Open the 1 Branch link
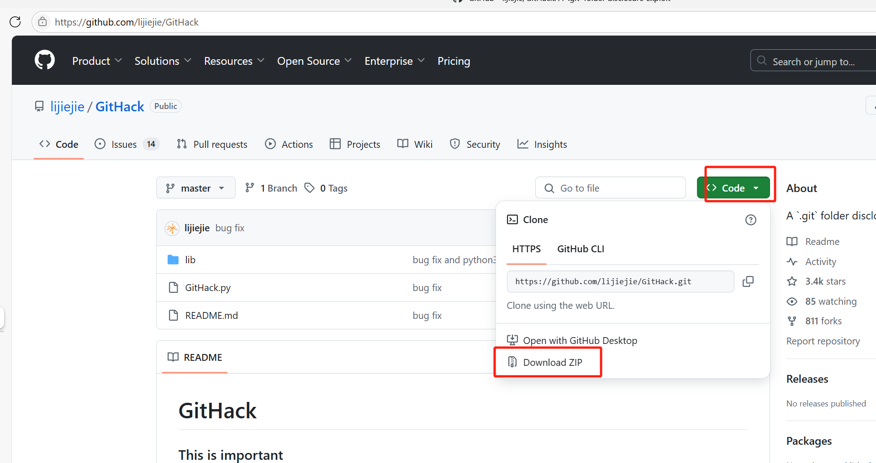 point(271,188)
